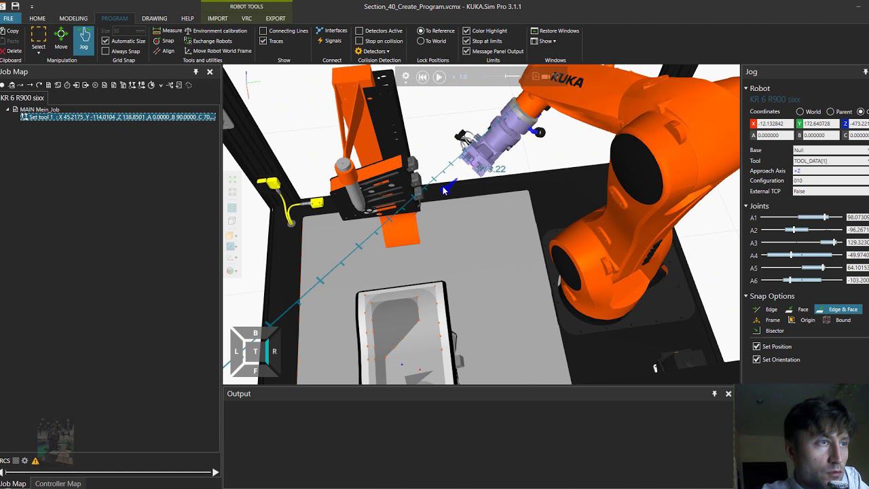
Task: Collapse the Joints section
Action: (x=745, y=206)
